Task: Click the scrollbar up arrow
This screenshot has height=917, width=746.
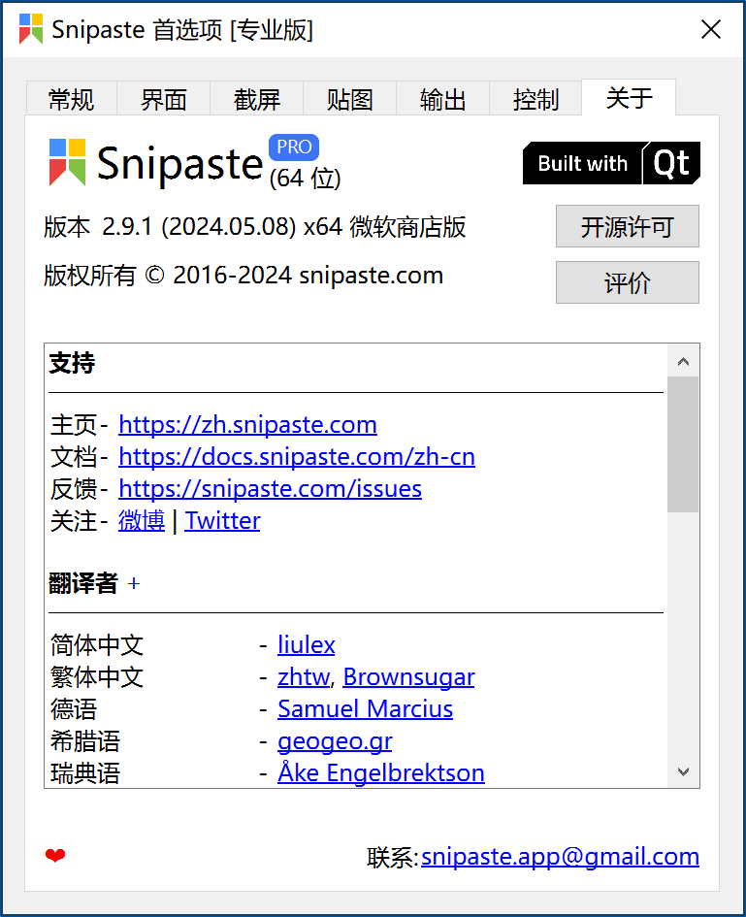Action: click(x=683, y=361)
